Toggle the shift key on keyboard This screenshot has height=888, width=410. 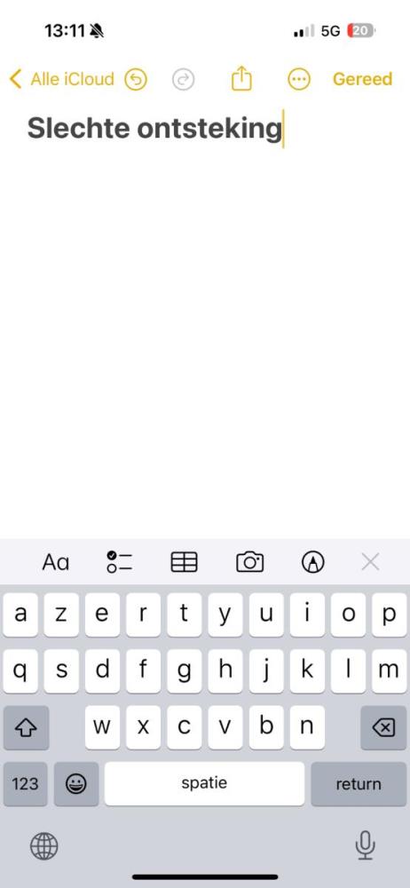click(26, 728)
